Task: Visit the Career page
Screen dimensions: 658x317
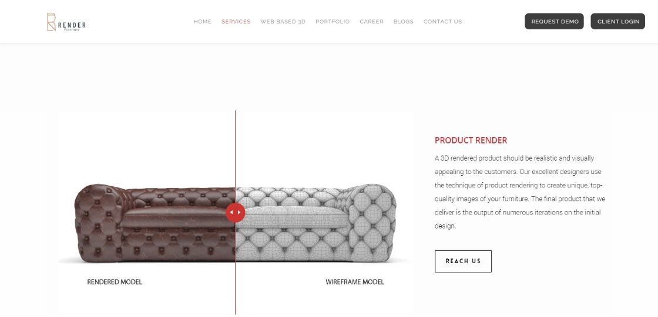Action: click(x=371, y=21)
